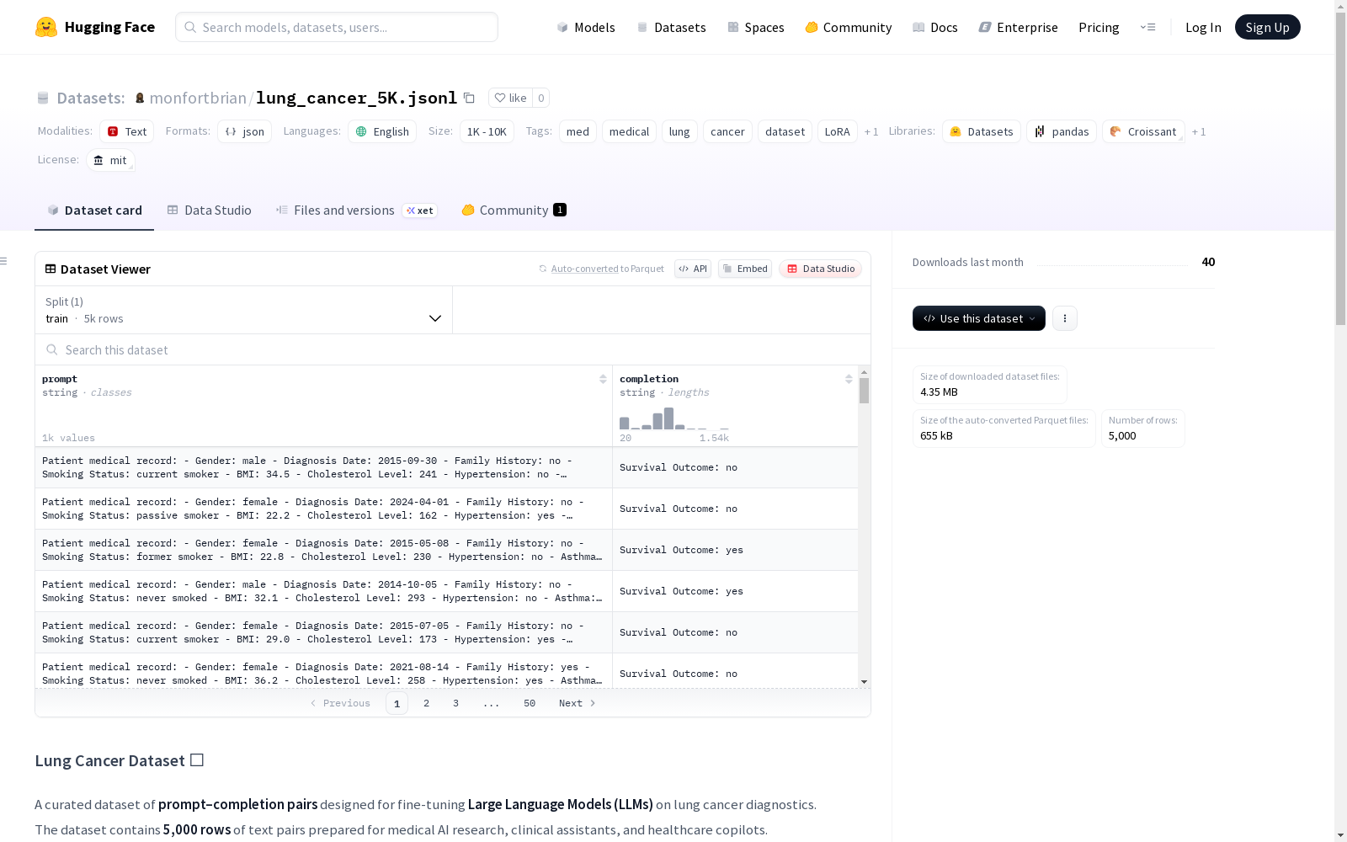Open the split selector train dropdown
The image size is (1347, 842).
point(244,310)
